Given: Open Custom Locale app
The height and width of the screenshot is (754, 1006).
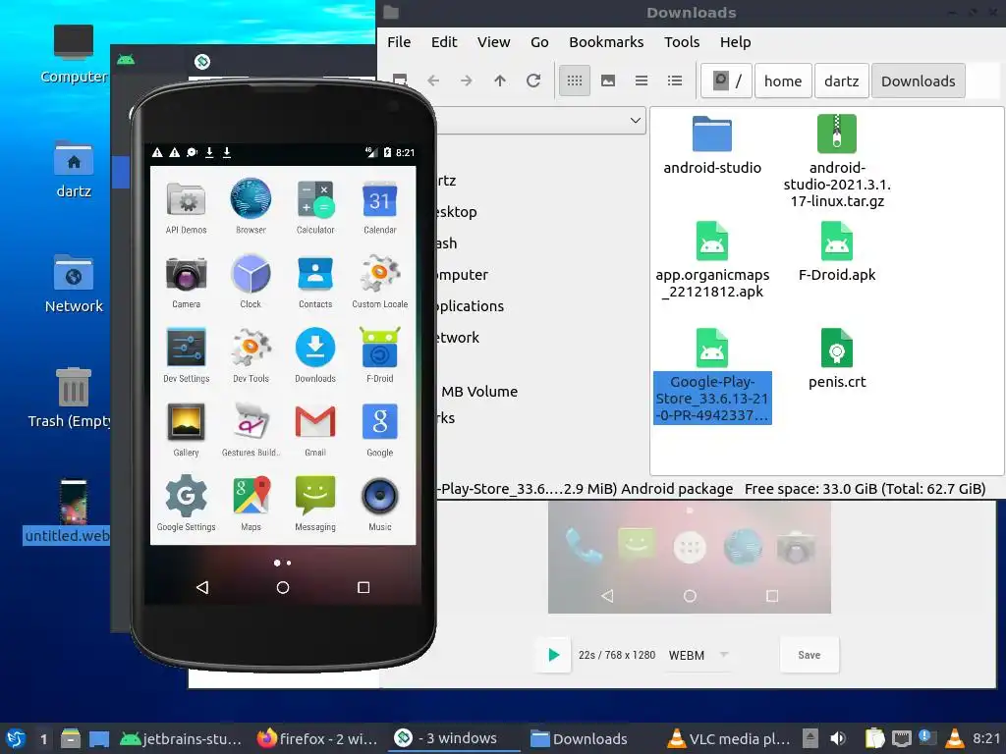Looking at the screenshot, I should click(380, 282).
